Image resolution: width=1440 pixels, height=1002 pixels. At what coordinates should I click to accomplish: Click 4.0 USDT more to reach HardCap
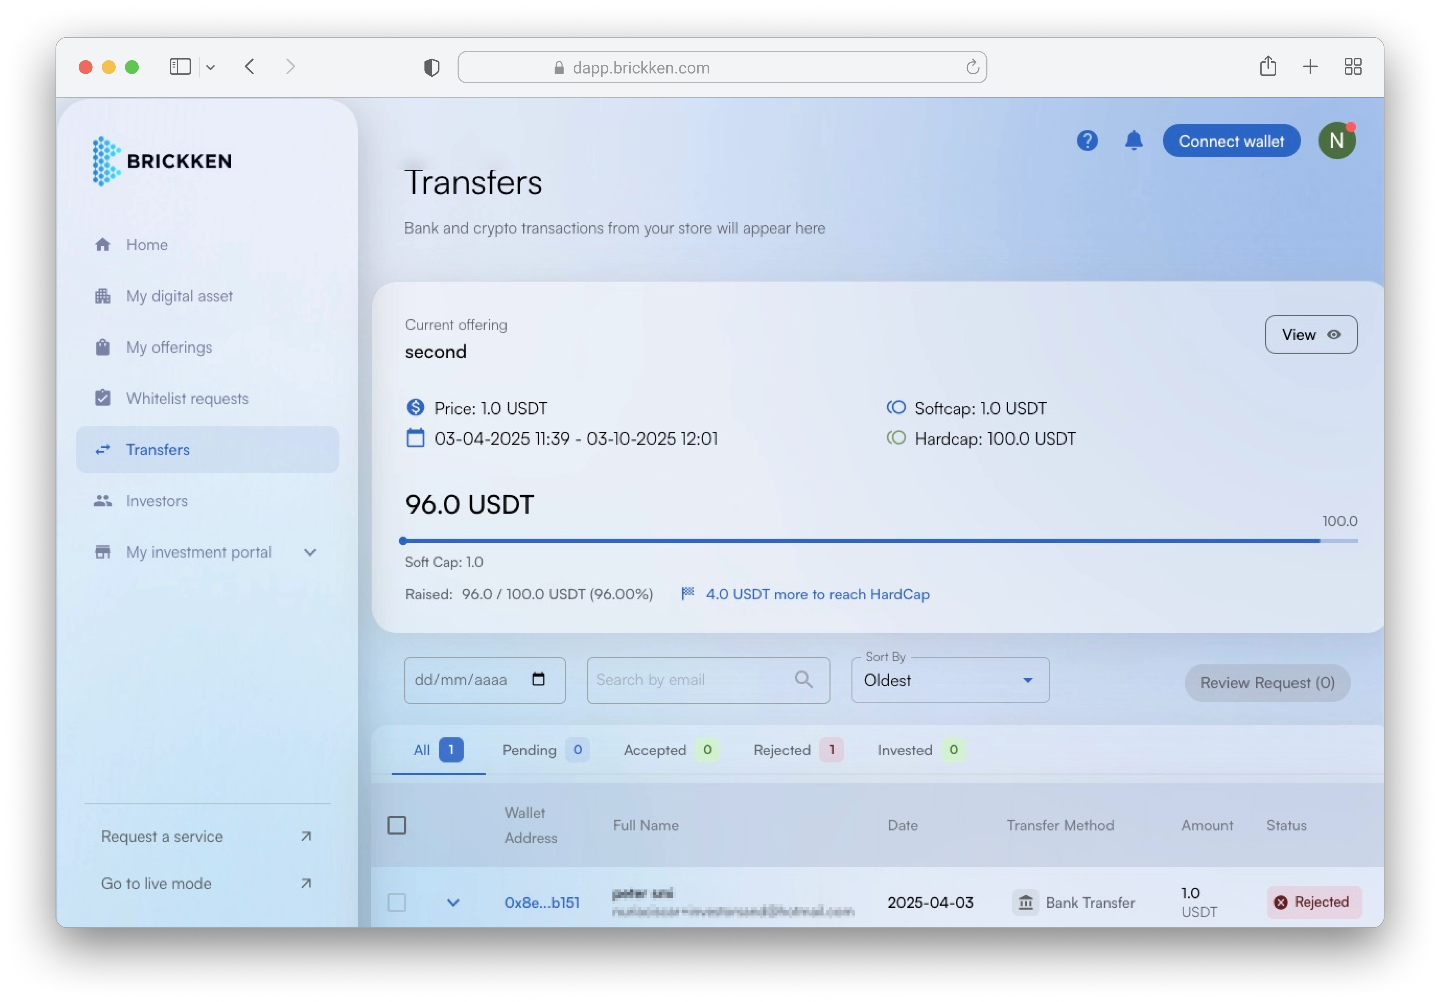[817, 594]
